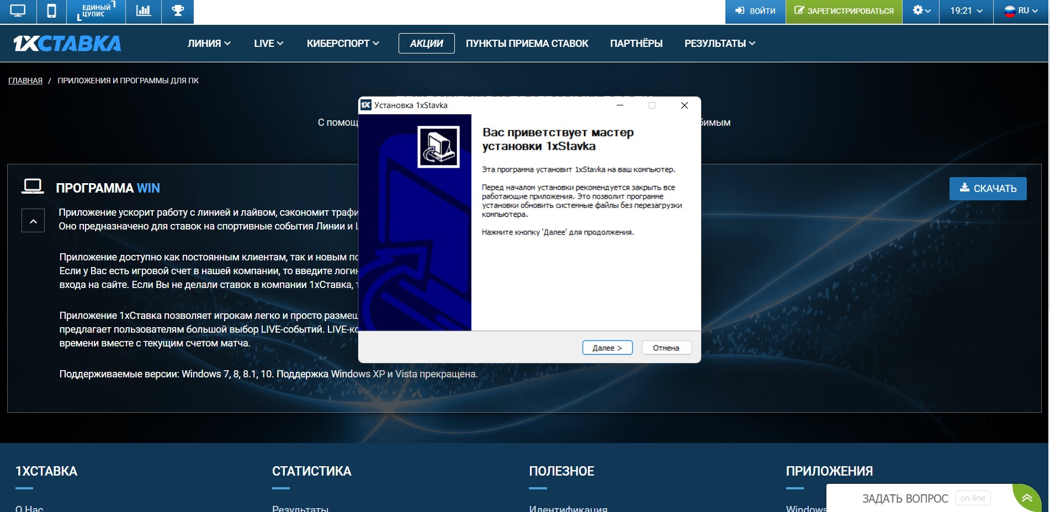This screenshot has width=1050, height=512.
Task: Click the installer welcome heading text
Action: pyautogui.click(x=558, y=139)
